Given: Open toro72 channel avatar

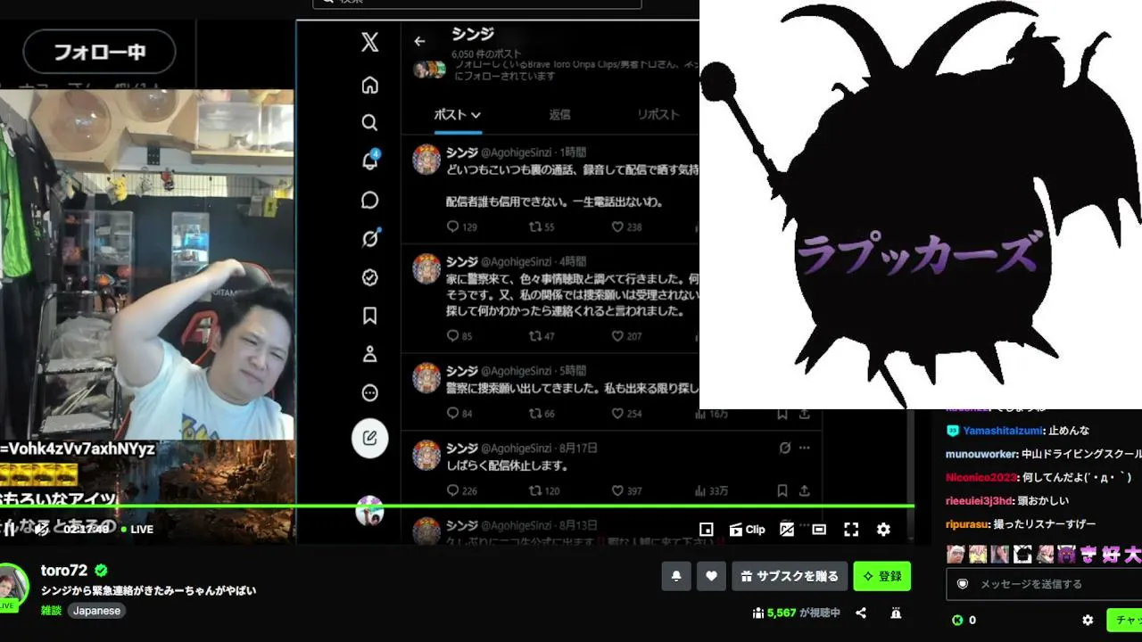Looking at the screenshot, I should click(x=12, y=587).
